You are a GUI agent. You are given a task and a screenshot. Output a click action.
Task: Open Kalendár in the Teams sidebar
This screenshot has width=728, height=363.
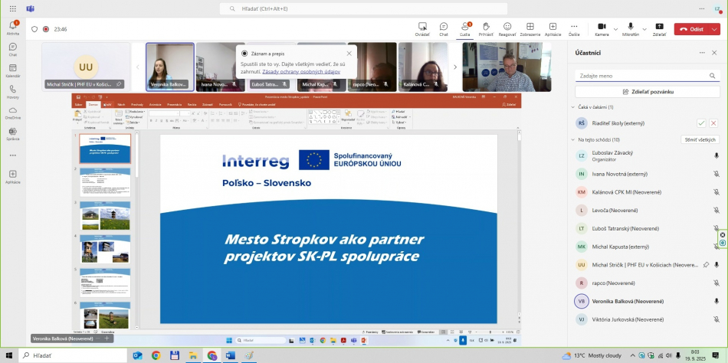pyautogui.click(x=12, y=70)
